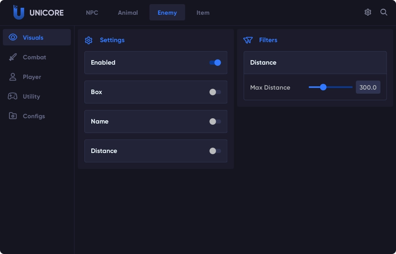Click the Combat sword icon
Screen dimensions: 396x254
13,57
